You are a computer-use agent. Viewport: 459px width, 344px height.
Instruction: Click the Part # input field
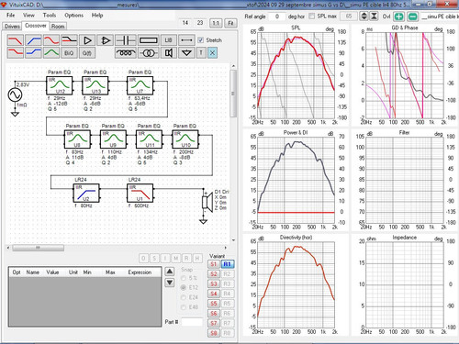coord(192,322)
